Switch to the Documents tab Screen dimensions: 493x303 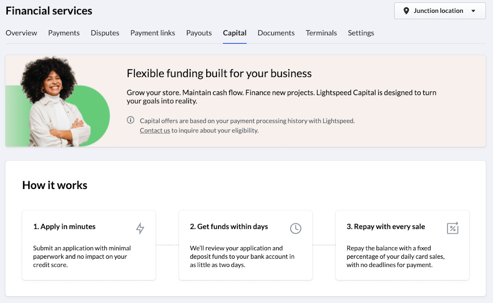click(x=276, y=33)
